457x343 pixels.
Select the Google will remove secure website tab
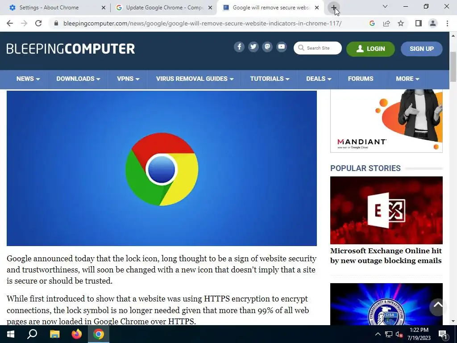pyautogui.click(x=271, y=8)
